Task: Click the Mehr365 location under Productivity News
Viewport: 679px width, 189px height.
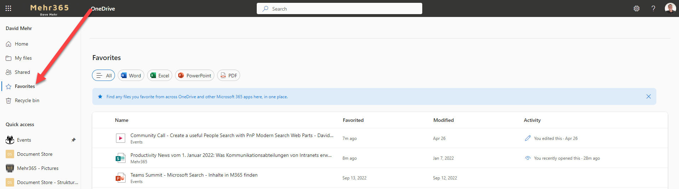Action: [x=139, y=162]
